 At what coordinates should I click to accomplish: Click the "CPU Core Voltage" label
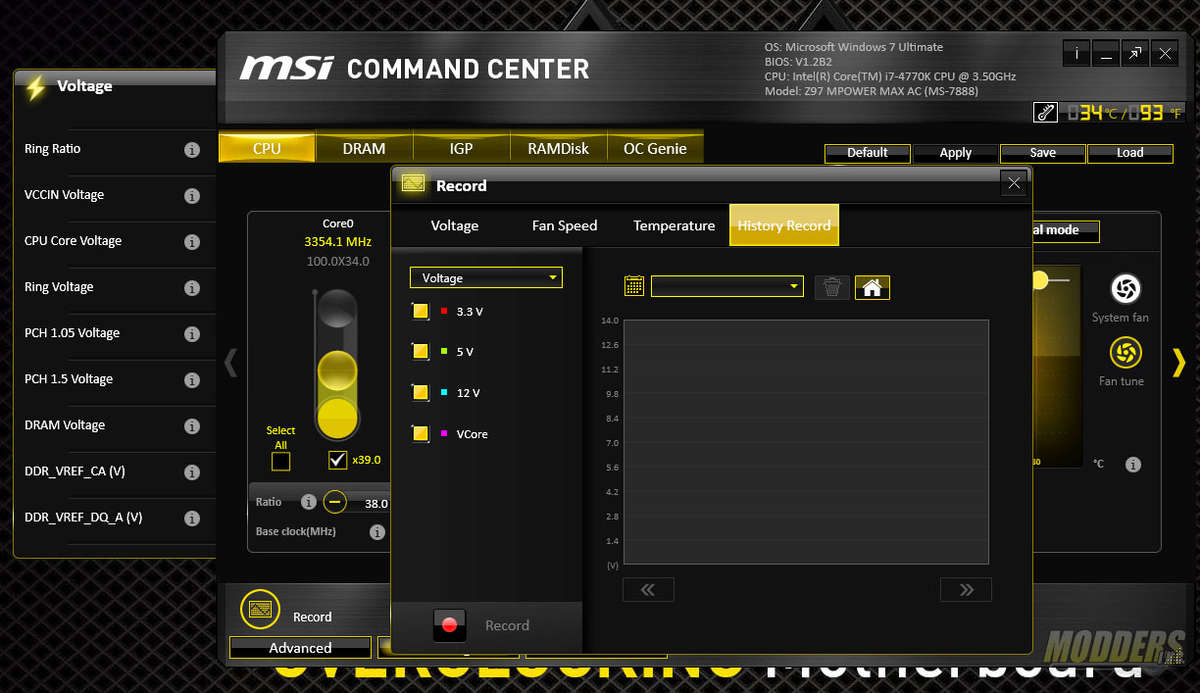pos(74,241)
